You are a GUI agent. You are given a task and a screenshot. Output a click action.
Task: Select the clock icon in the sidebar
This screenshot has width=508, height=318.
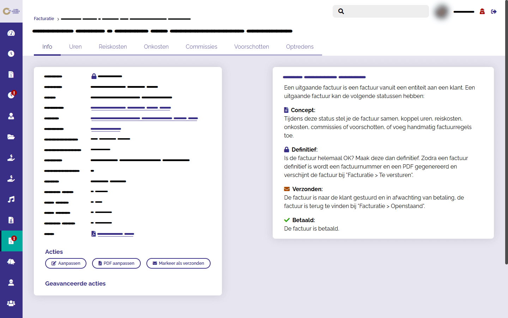click(11, 53)
